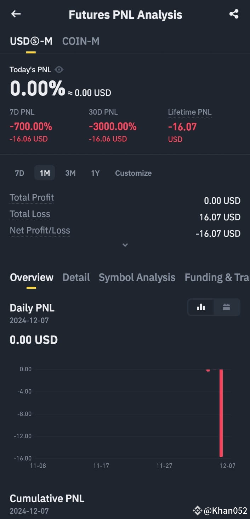Tap the Net Profit/Loss label
This screenshot has height=519, width=250.
[40, 231]
